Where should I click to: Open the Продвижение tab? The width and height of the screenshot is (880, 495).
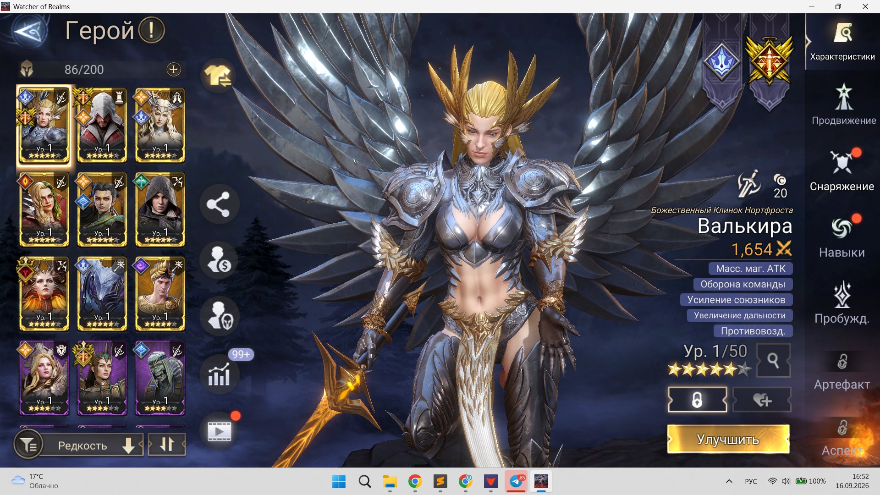pos(843,104)
